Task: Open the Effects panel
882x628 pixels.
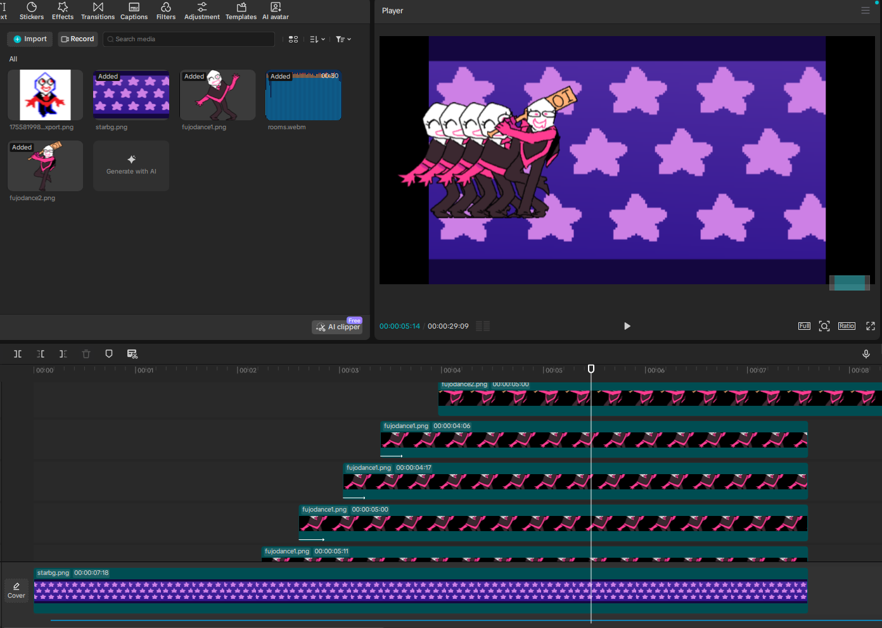Action: pos(63,11)
